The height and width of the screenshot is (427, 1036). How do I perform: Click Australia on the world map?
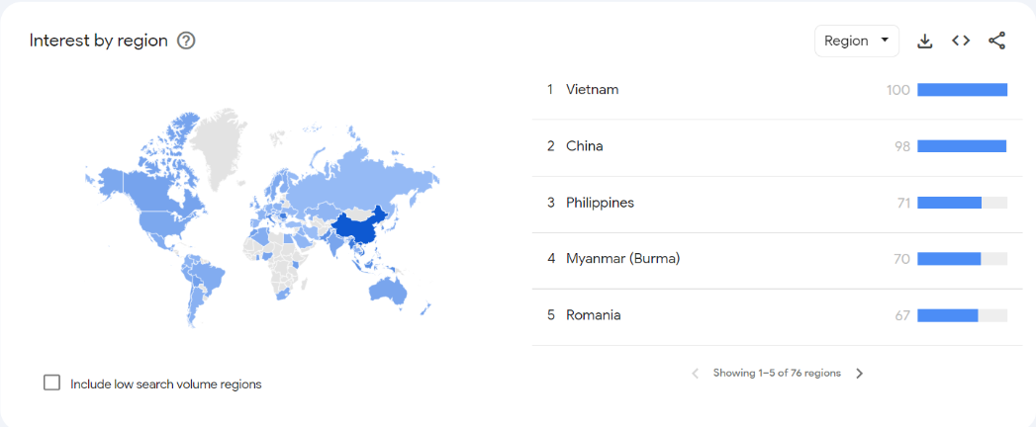[387, 291]
